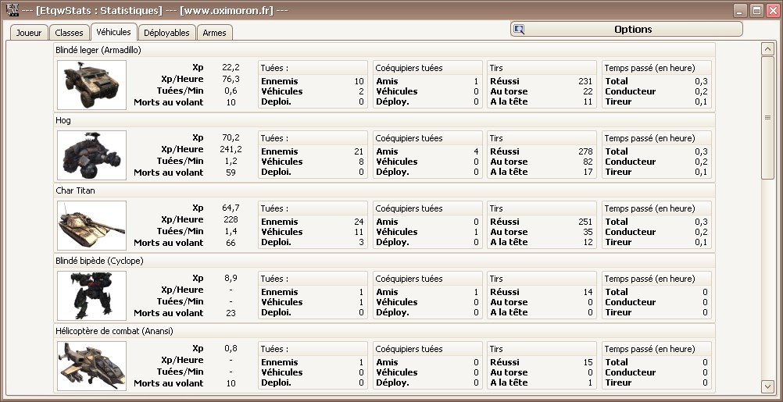Click the Anansi helicopter image

[x=92, y=366]
